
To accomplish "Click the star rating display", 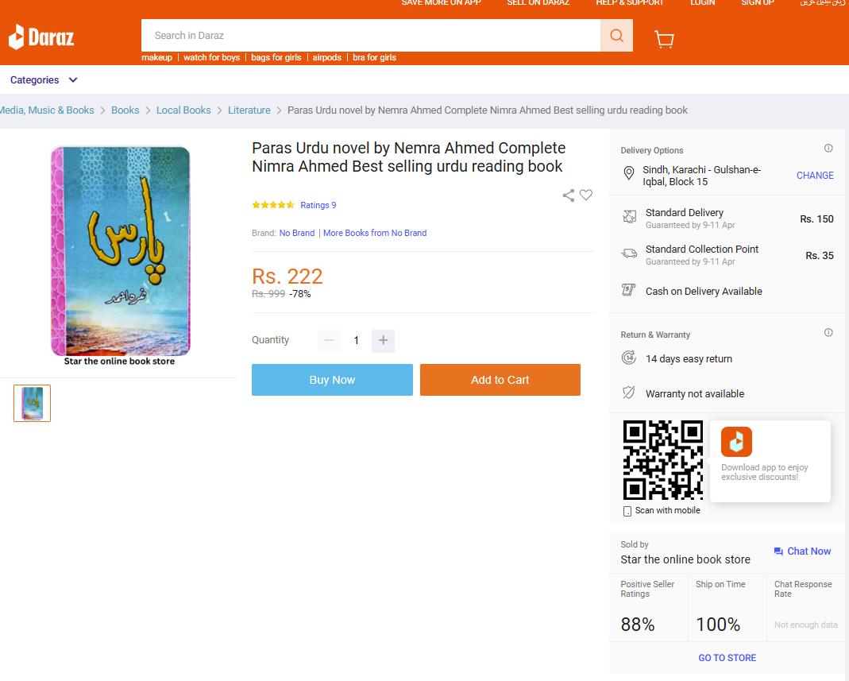I will 273,205.
